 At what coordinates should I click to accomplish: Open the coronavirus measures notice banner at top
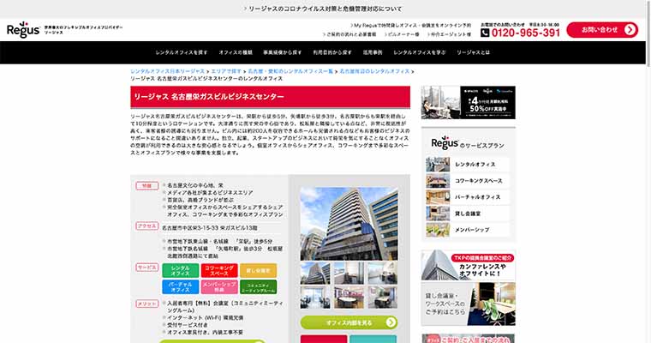(325, 9)
